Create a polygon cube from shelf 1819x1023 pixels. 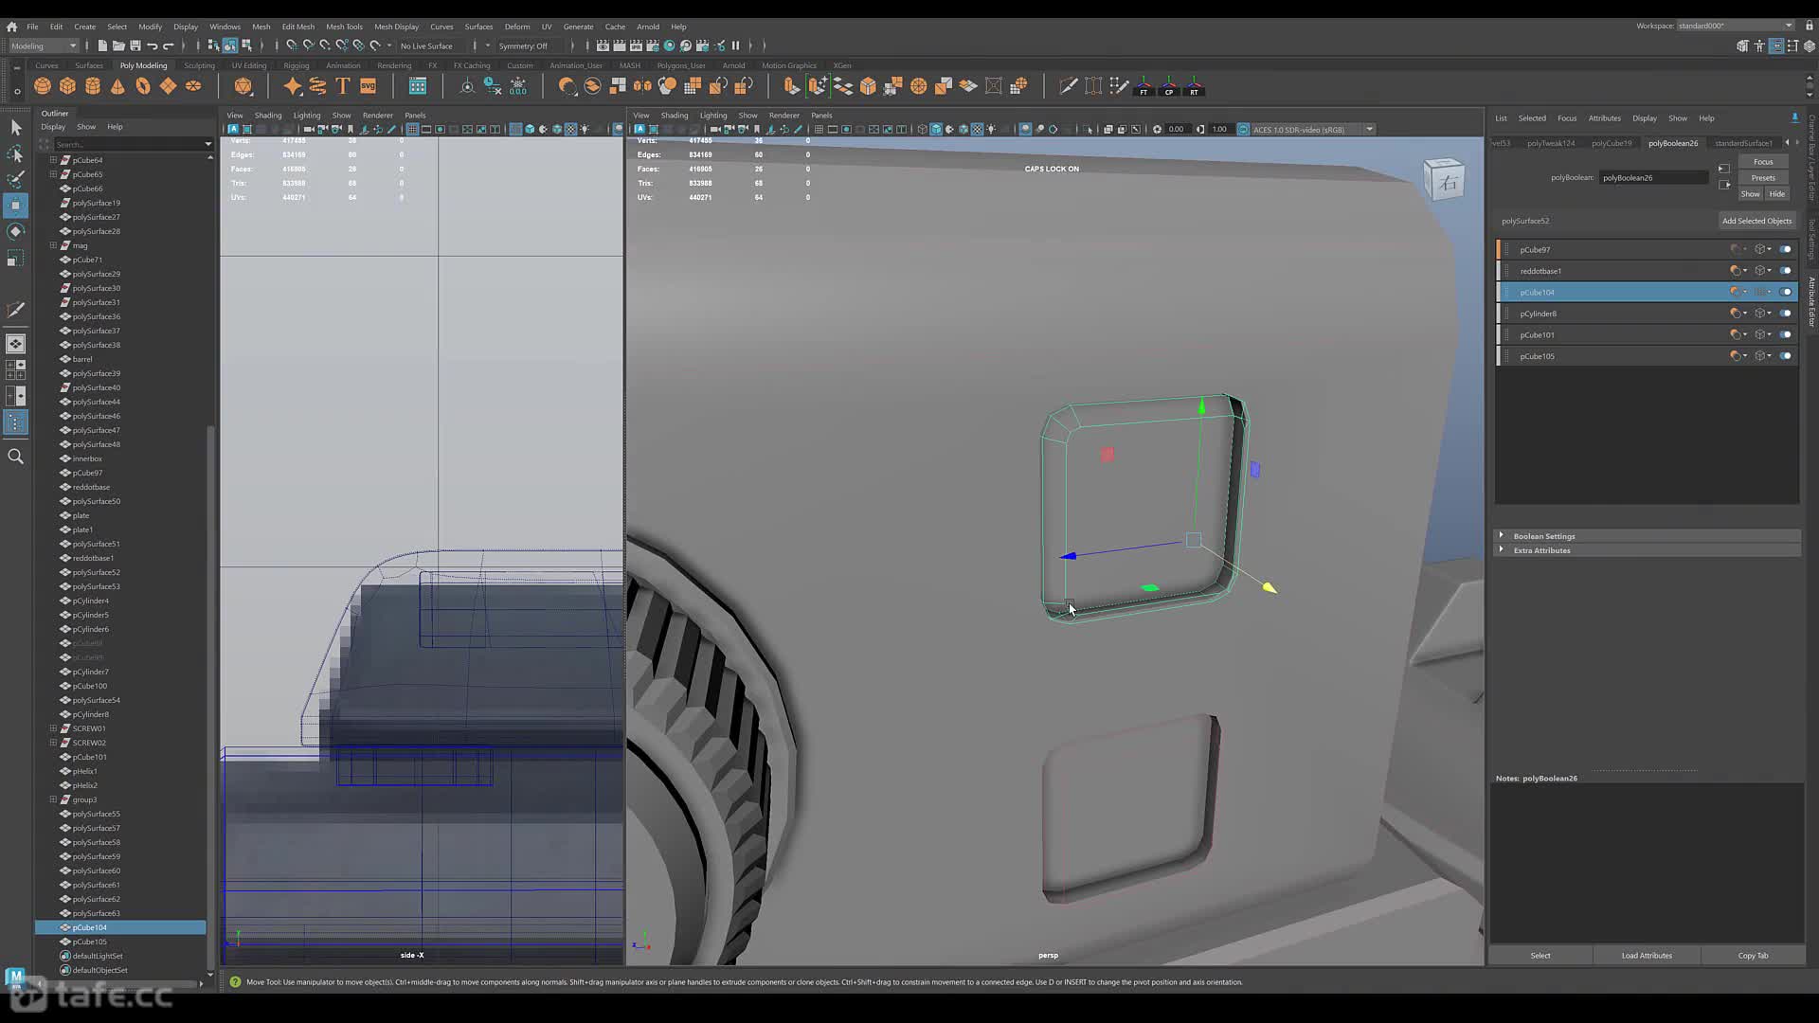coord(67,86)
